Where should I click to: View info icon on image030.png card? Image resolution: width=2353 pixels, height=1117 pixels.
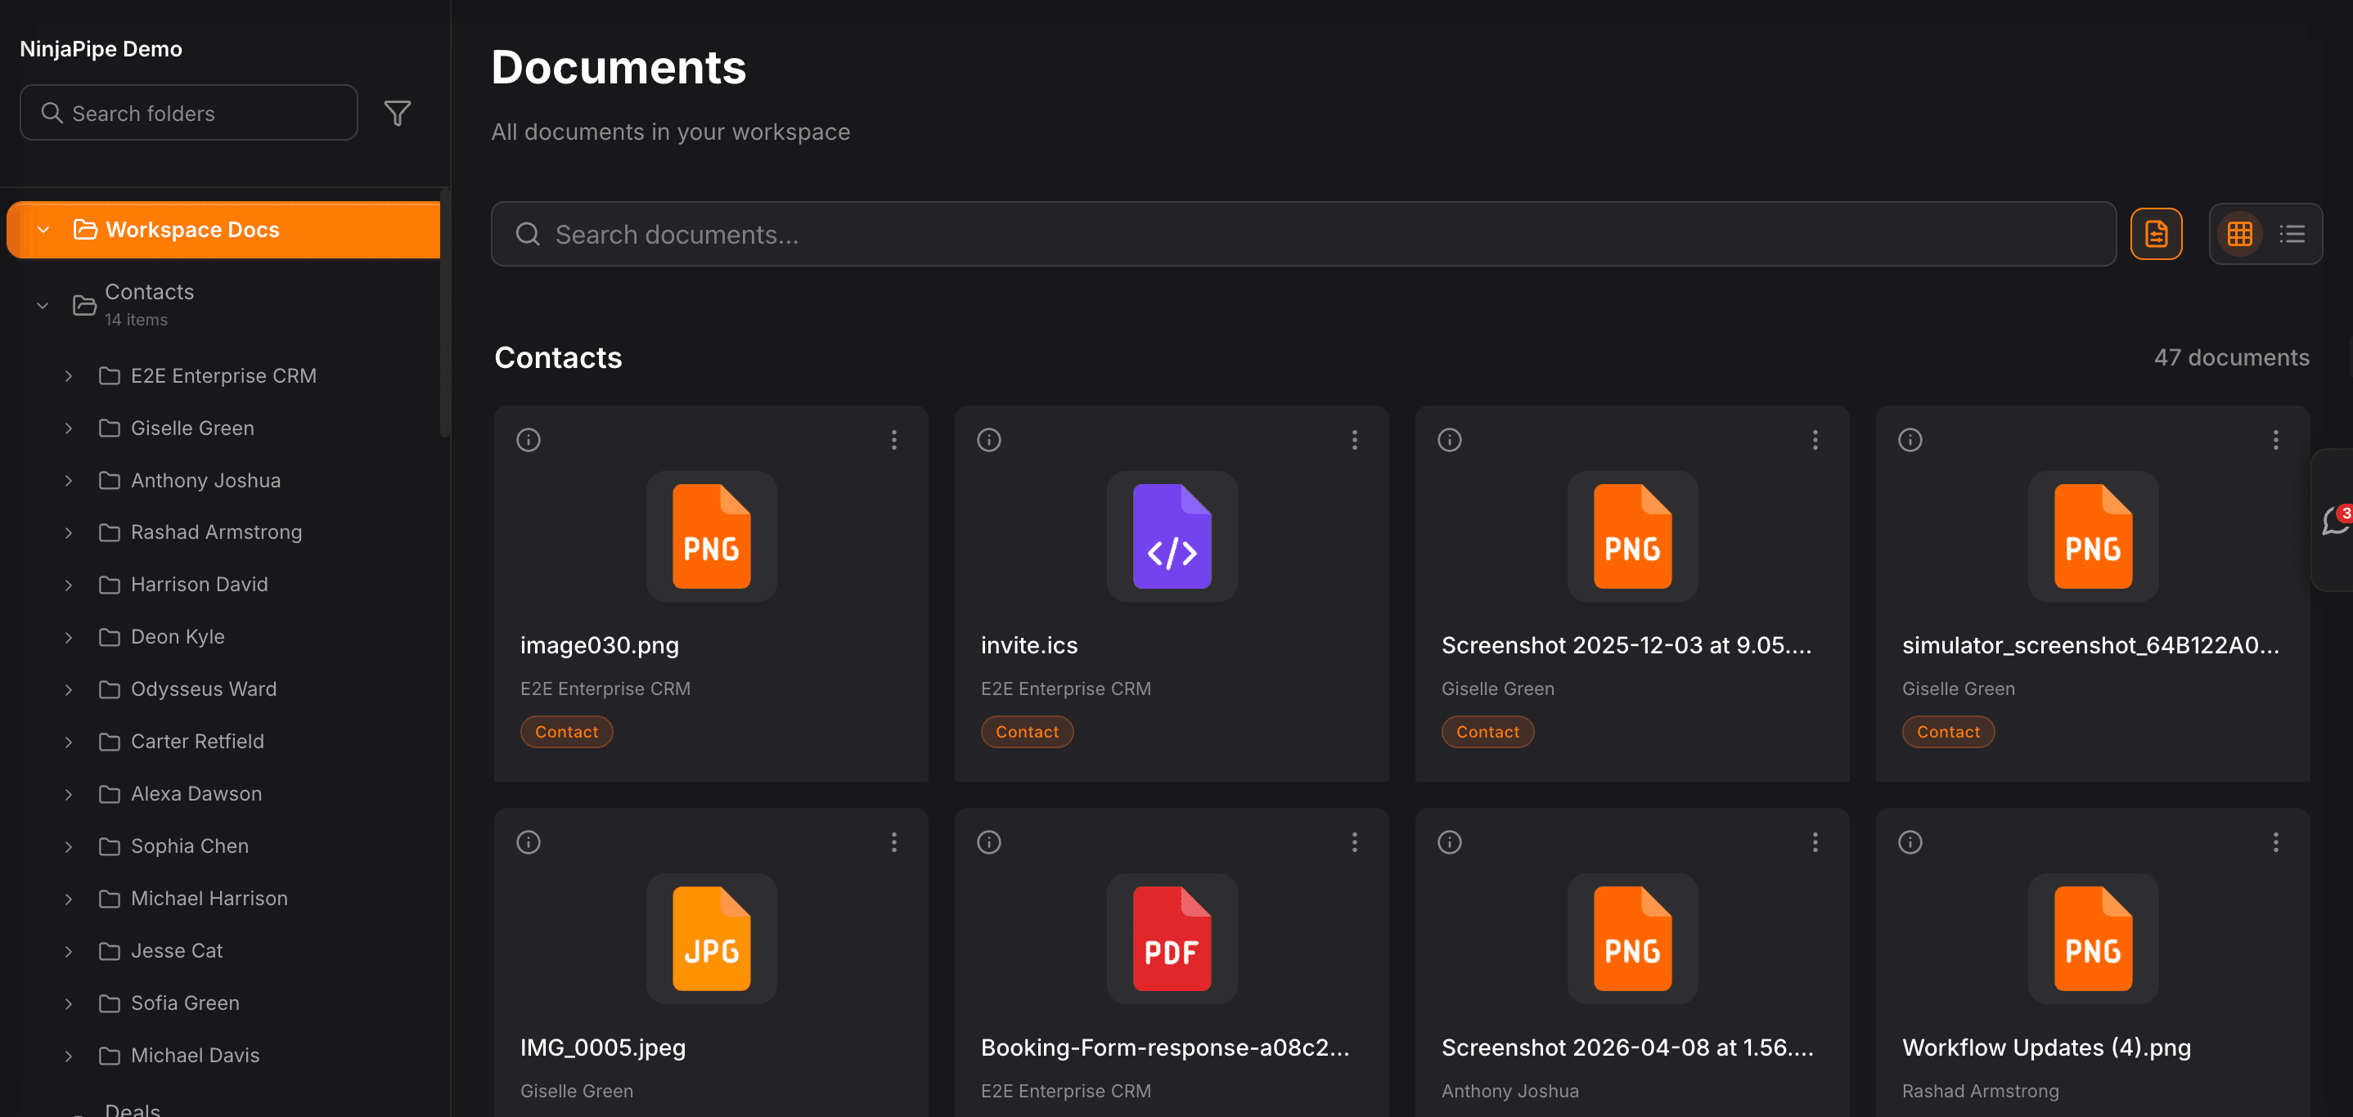528,440
